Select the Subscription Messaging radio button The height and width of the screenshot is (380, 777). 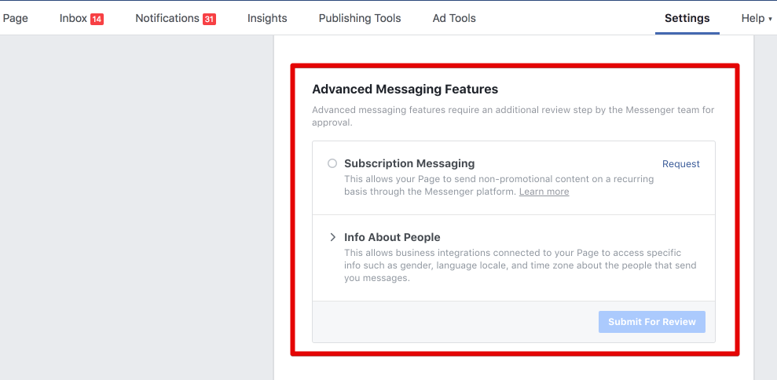point(332,163)
